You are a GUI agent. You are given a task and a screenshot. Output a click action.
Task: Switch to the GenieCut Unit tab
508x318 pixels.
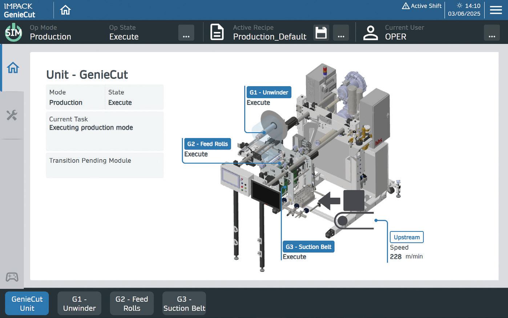[27, 303]
